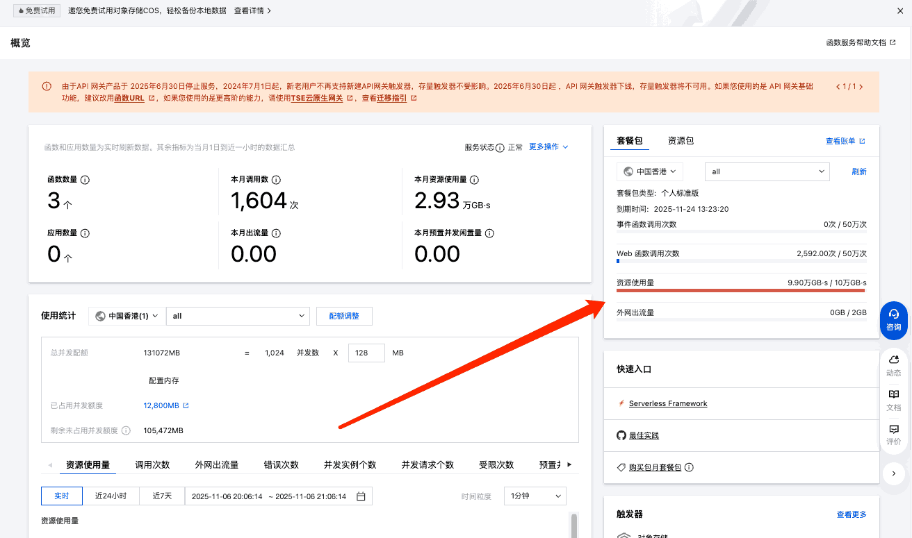This screenshot has width=912, height=538.
Task: Click the 评价 feedback icon
Action: click(x=893, y=430)
